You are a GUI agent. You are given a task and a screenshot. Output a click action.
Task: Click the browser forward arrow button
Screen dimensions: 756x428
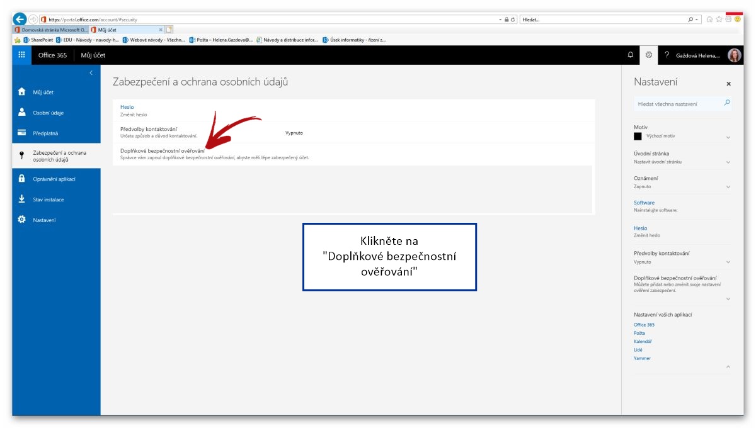click(x=33, y=20)
